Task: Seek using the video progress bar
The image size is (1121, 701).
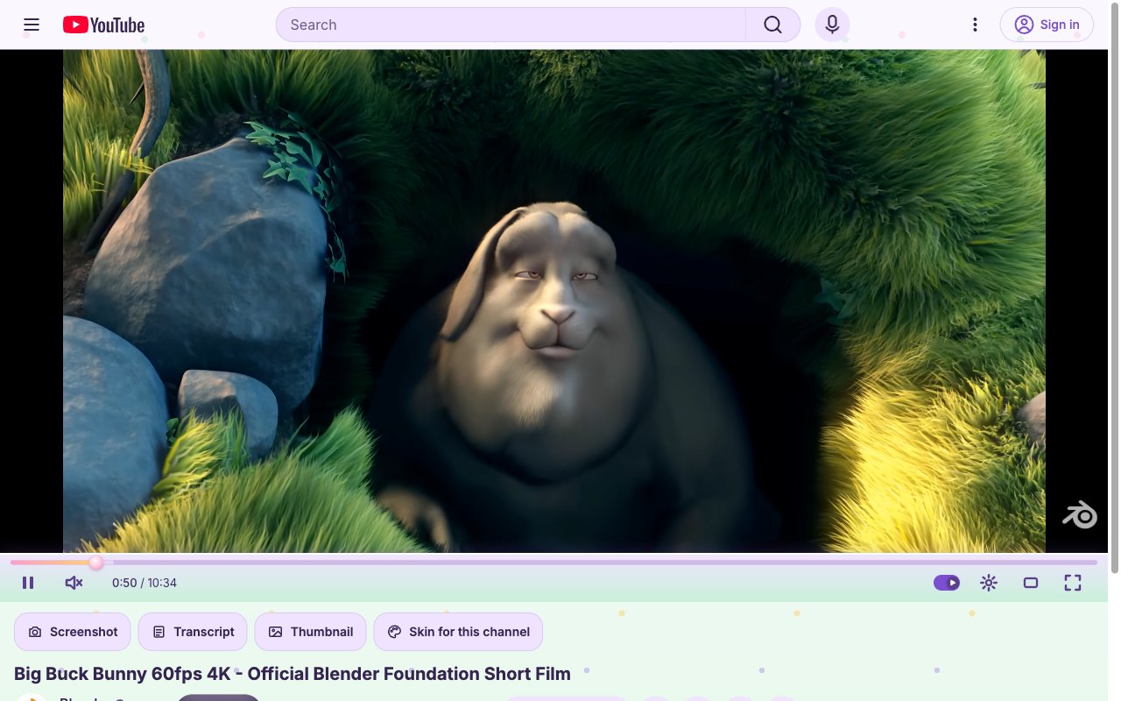Action: (x=553, y=563)
